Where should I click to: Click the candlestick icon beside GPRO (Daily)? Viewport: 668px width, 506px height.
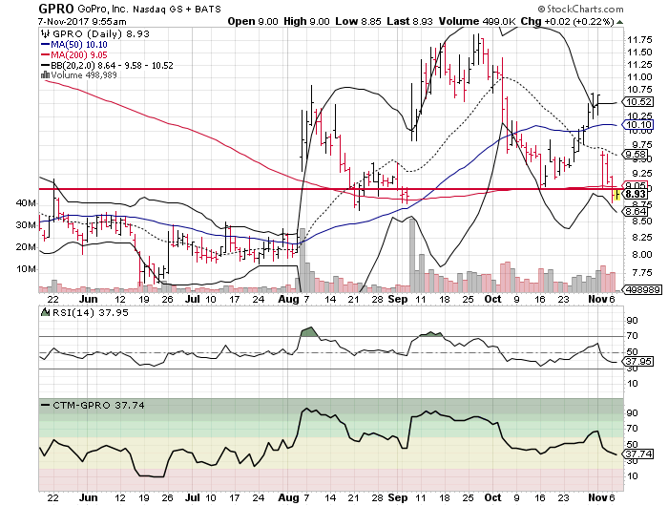pos(45,33)
